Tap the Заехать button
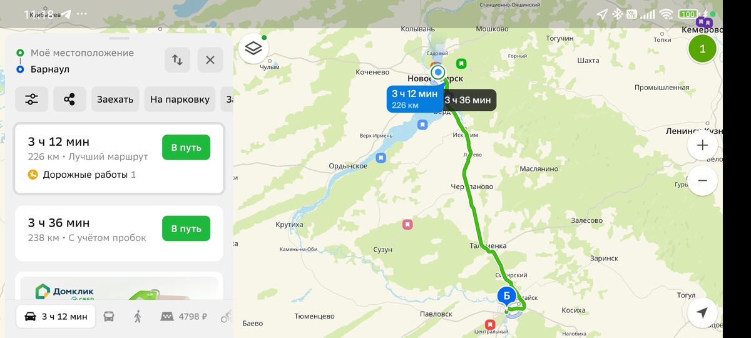 tap(115, 99)
